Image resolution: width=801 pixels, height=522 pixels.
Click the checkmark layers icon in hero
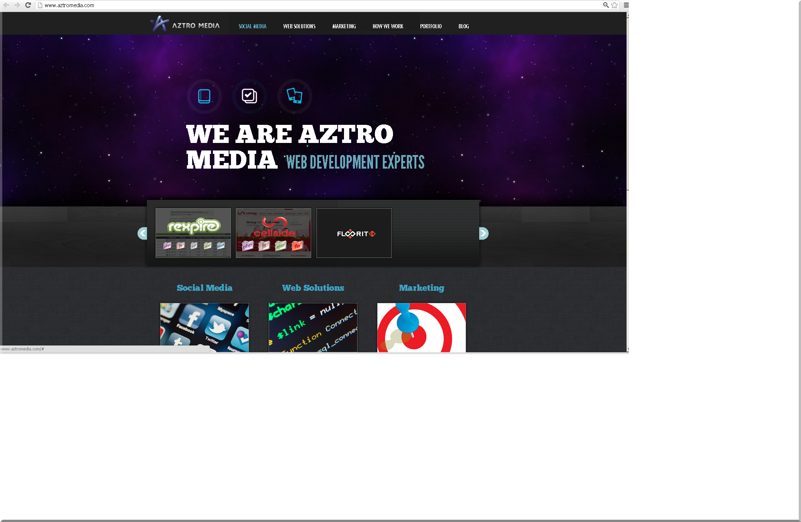pyautogui.click(x=249, y=96)
